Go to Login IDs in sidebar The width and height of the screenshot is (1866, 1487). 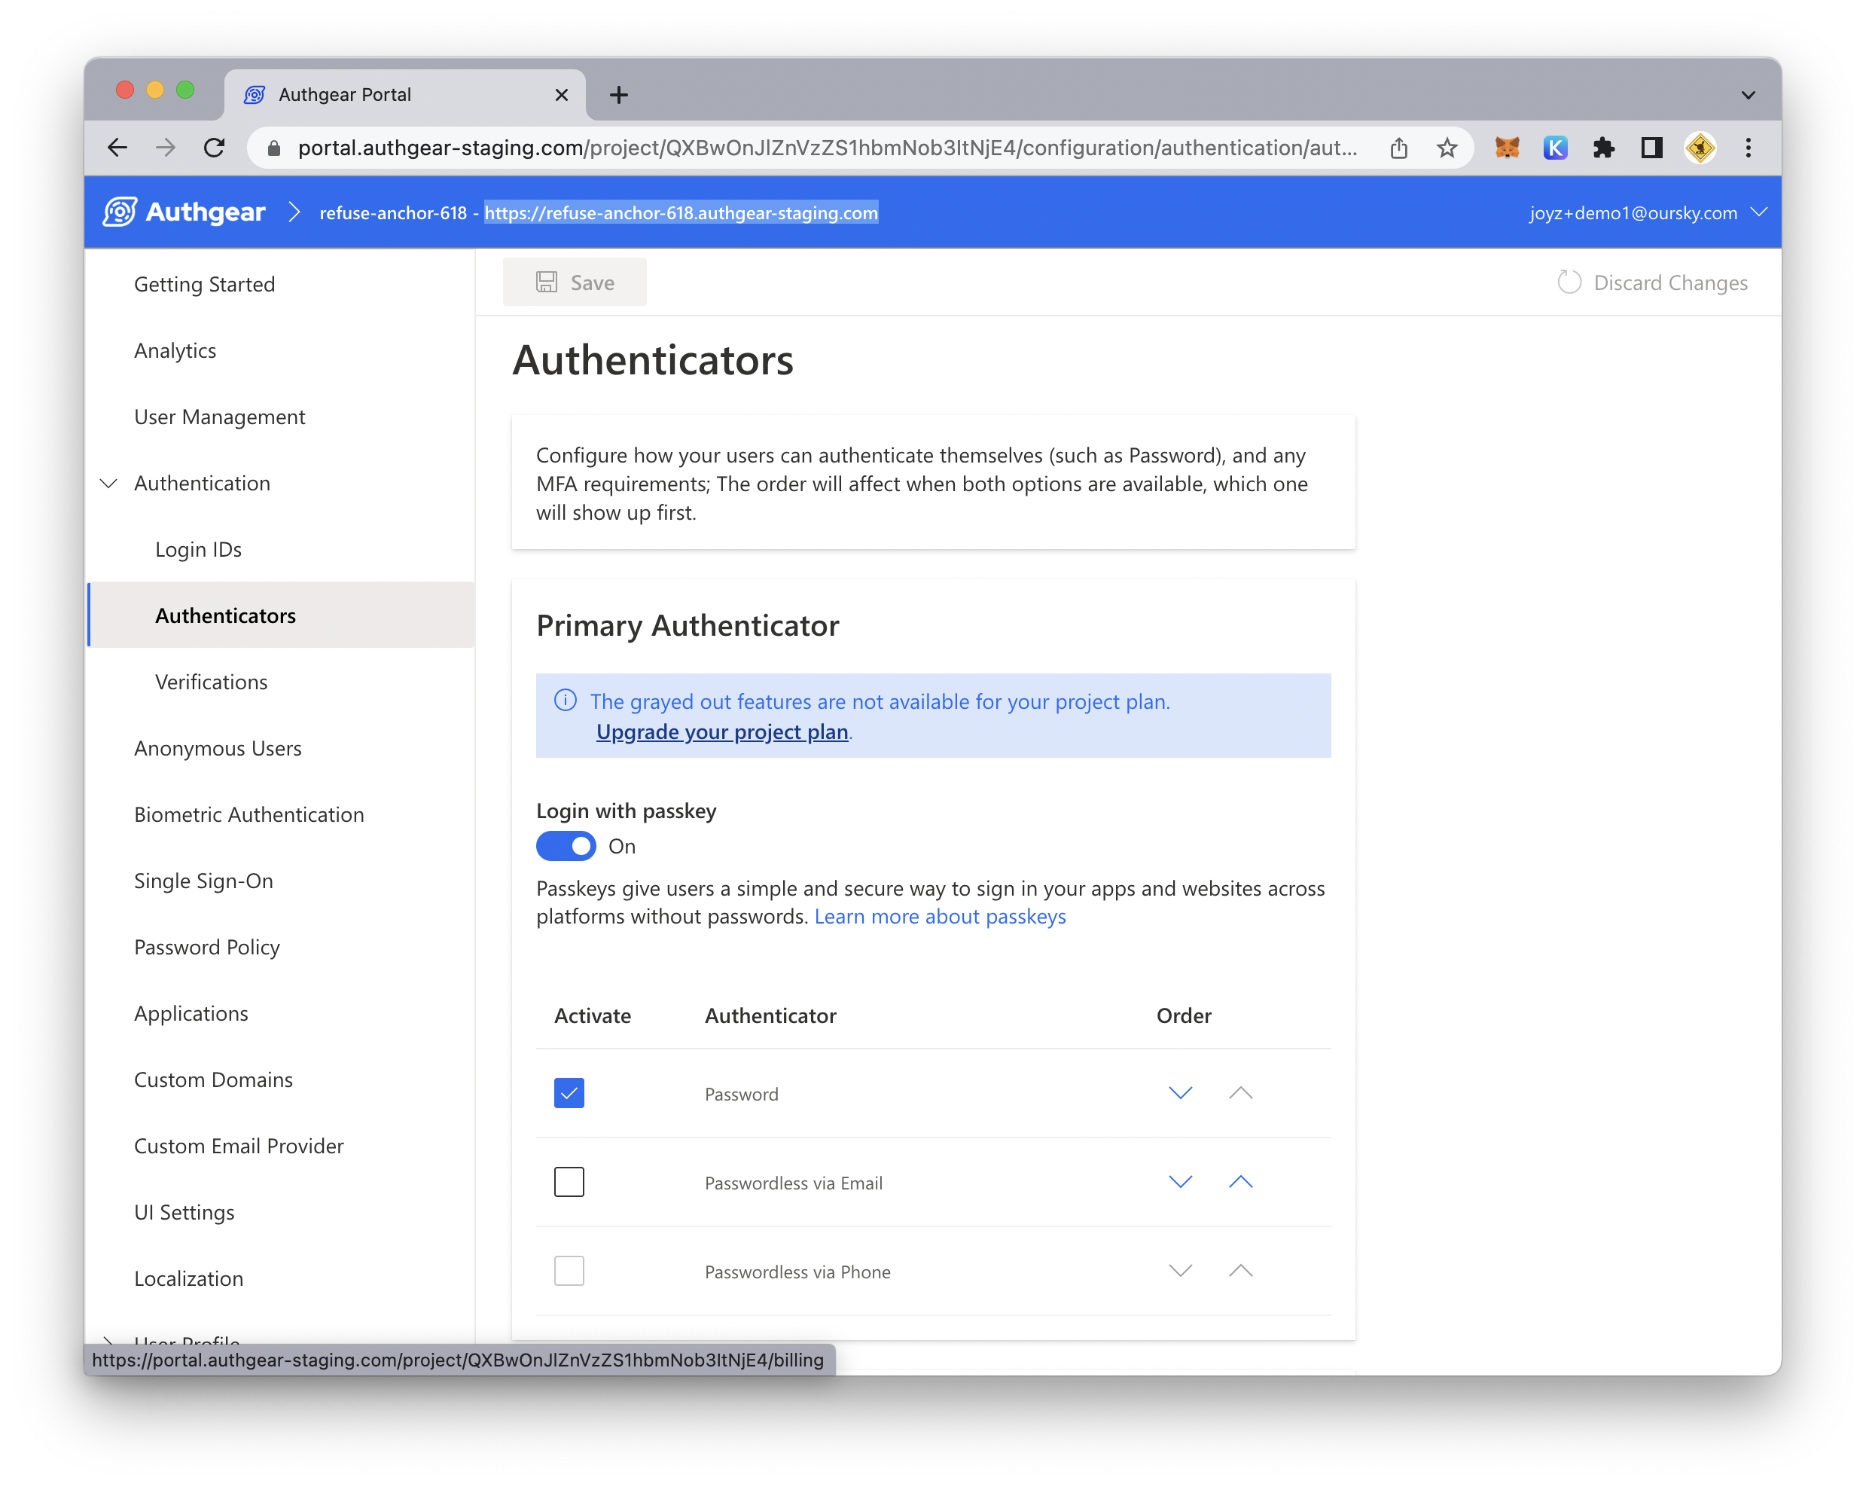(198, 550)
